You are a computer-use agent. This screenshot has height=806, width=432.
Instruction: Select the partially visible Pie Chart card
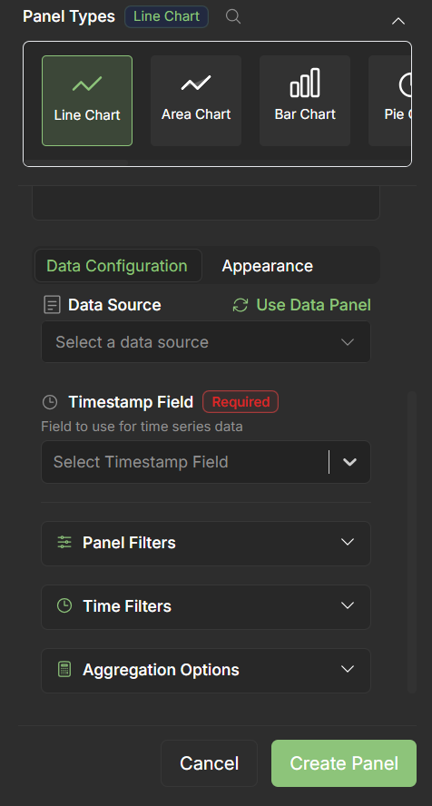tap(390, 101)
